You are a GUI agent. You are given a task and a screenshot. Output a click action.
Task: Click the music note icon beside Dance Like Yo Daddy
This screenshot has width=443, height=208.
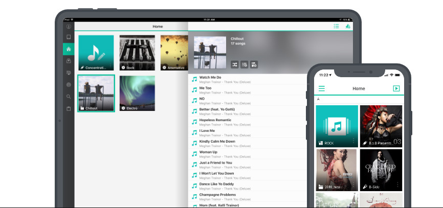194,186
